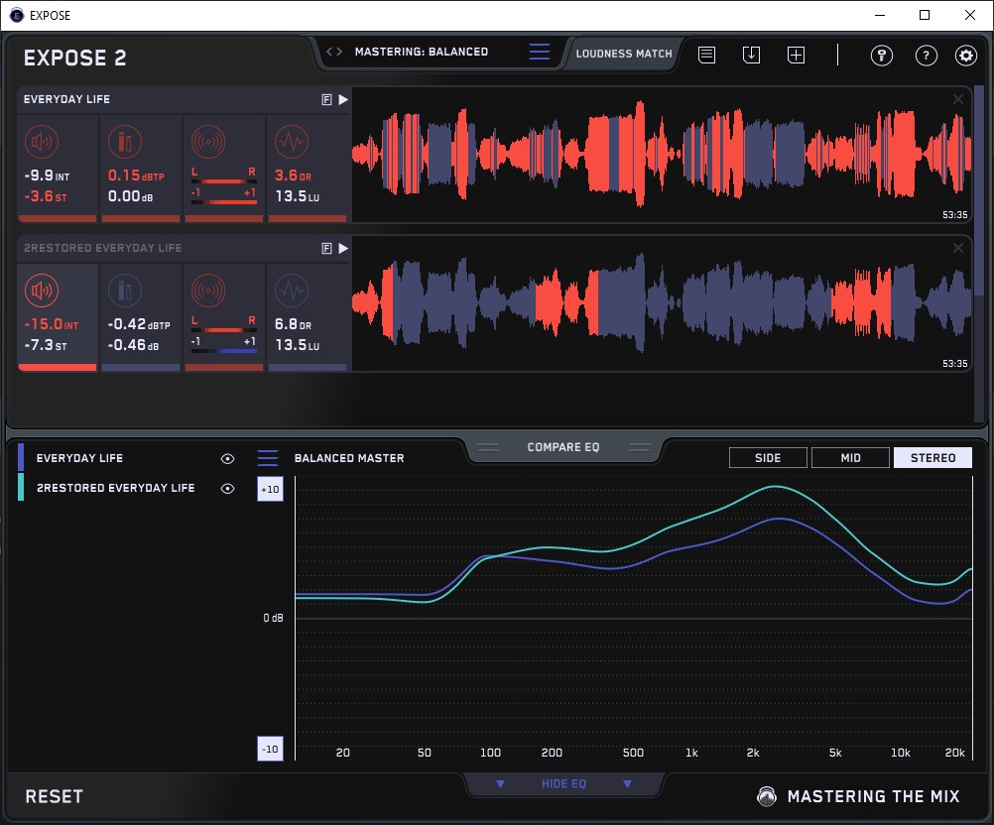Switch EQ view to Mid
Viewport: 994px width, 825px height.
850,458
